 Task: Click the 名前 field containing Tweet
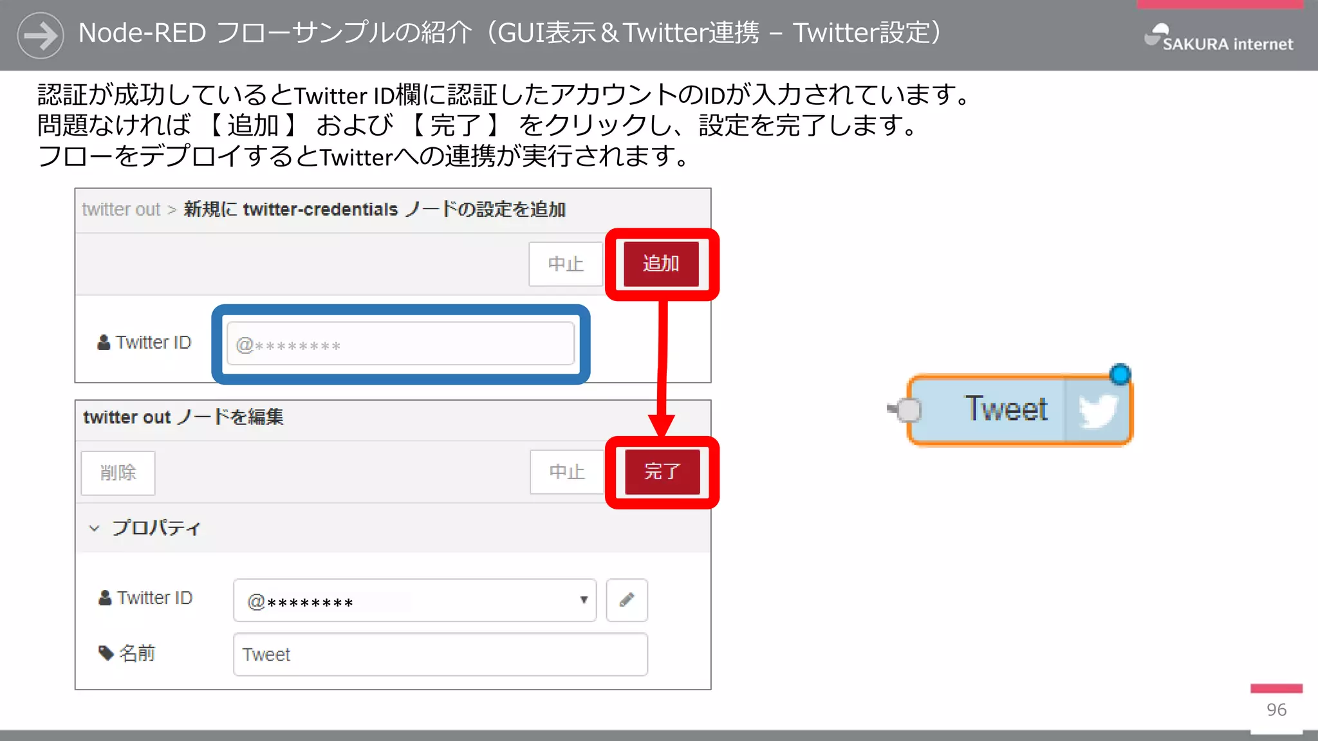[441, 654]
